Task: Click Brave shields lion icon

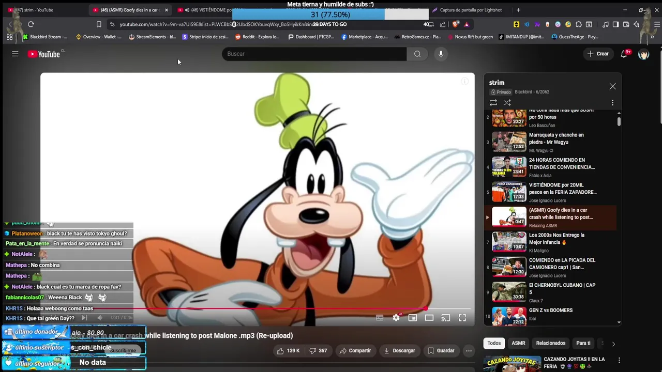Action: (456, 24)
